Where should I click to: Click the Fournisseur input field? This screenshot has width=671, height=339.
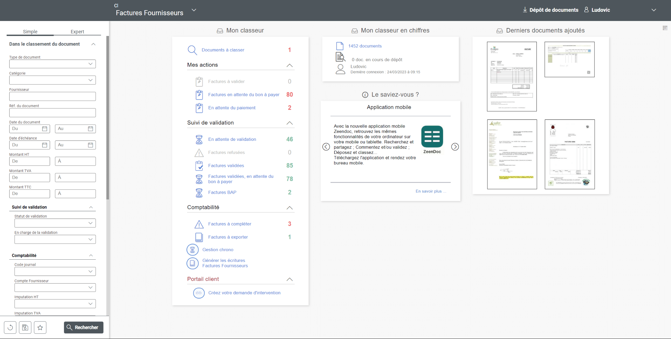[x=53, y=97]
